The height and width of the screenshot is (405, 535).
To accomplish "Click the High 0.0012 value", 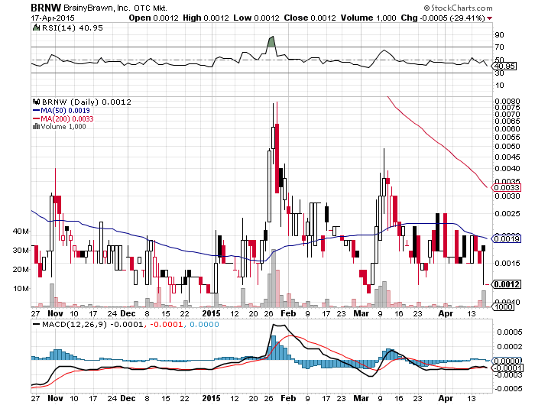I will 206,18.
